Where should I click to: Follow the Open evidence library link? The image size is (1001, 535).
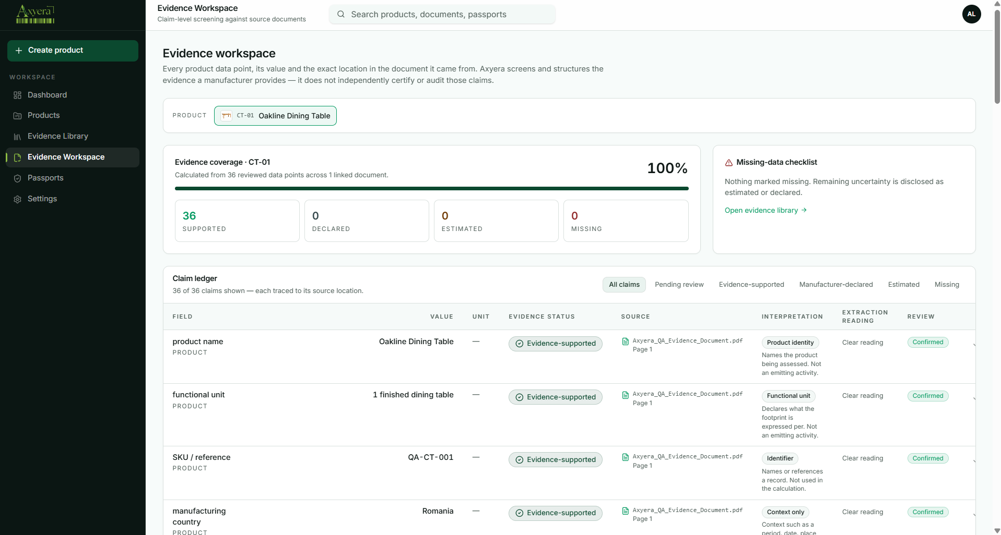coord(766,210)
